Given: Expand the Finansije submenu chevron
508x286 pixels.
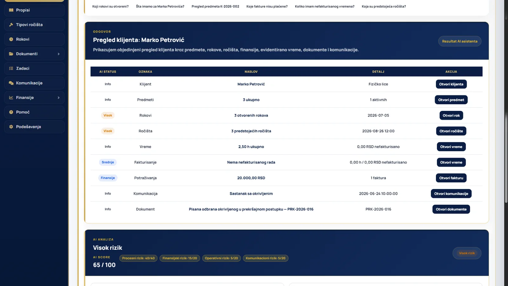Looking at the screenshot, I should point(58,98).
